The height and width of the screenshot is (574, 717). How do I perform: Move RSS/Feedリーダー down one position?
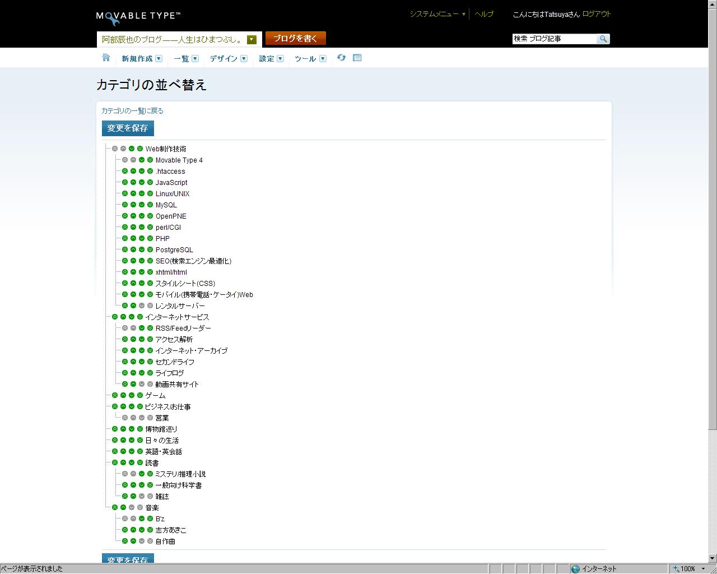142,328
